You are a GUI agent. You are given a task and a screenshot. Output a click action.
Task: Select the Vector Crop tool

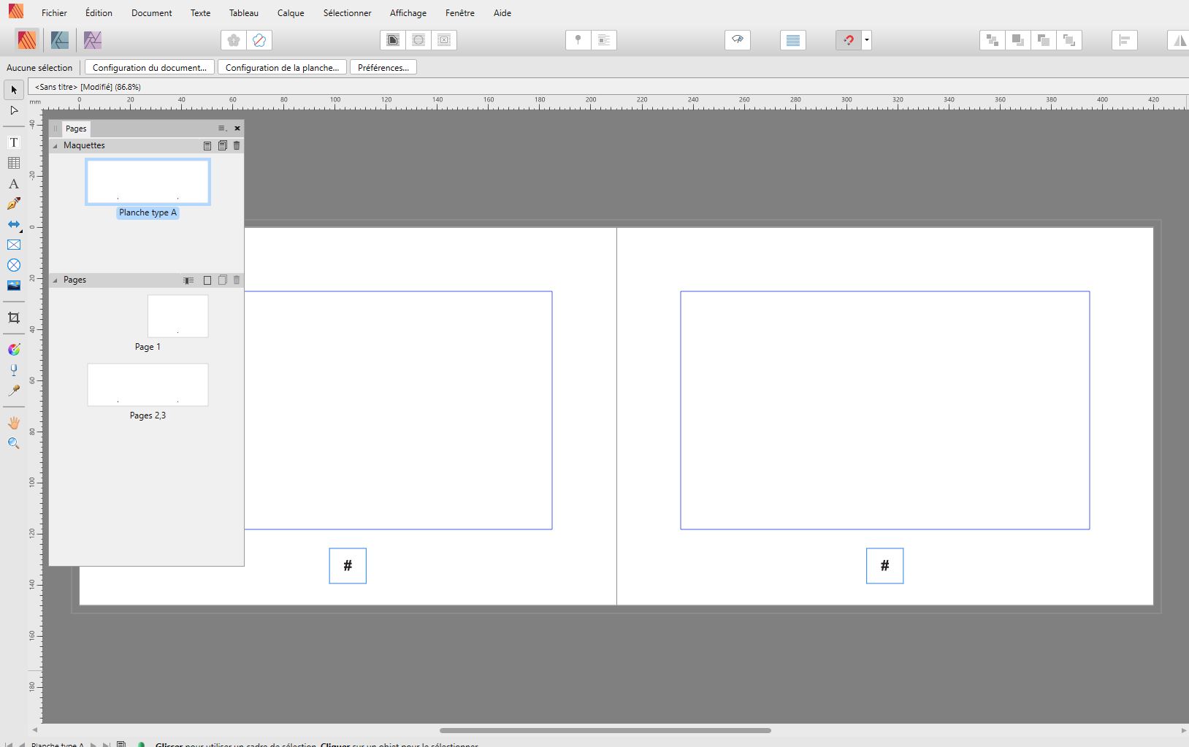coord(14,318)
